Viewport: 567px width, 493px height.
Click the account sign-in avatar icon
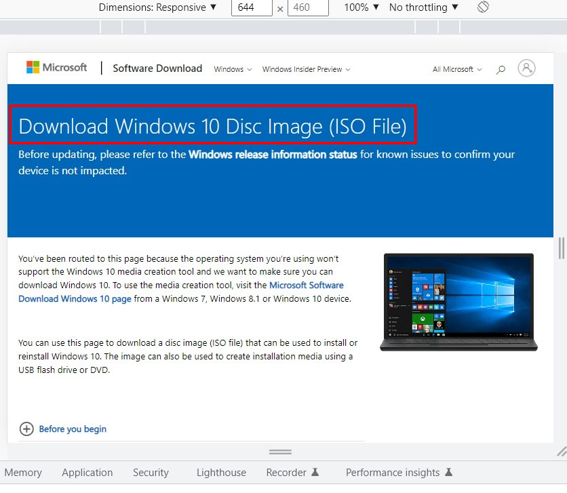click(526, 68)
